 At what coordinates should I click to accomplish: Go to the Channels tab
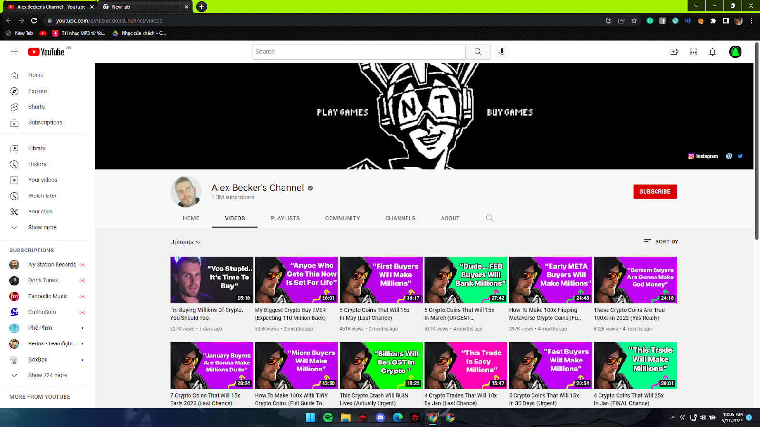[x=400, y=218]
